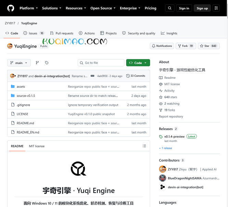Select the README tab
The image size is (228, 207).
[x=17, y=146]
